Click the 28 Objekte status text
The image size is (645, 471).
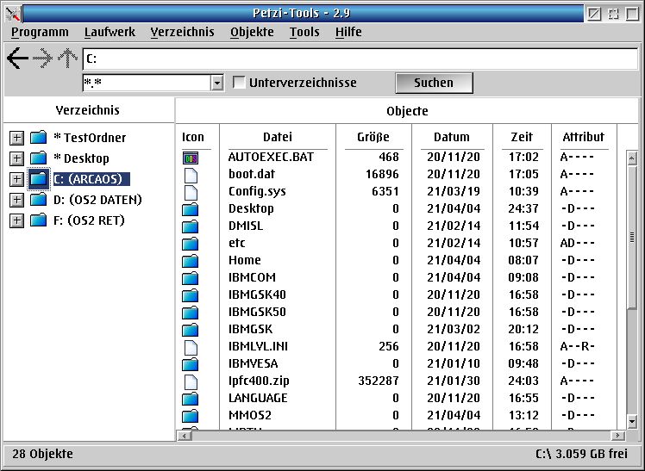coord(43,454)
